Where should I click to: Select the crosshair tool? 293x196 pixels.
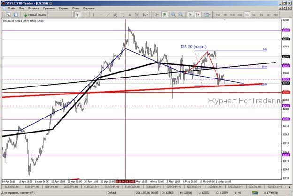coord(85,15)
